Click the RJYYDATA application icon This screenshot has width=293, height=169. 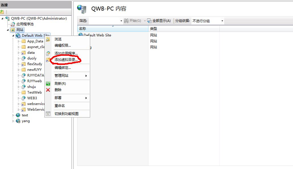pyautogui.click(x=23, y=75)
